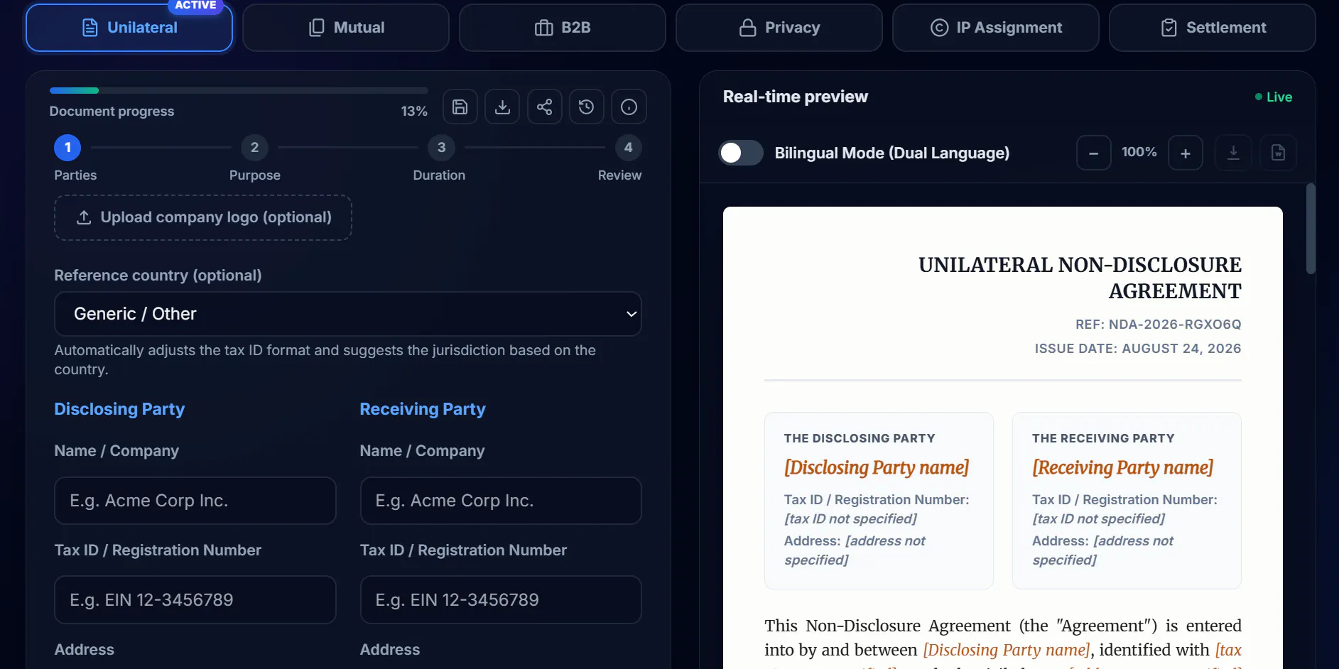Toggle Bilingual Mode (Dual Language) switch
Viewport: 1339px width, 669px height.
coord(741,153)
